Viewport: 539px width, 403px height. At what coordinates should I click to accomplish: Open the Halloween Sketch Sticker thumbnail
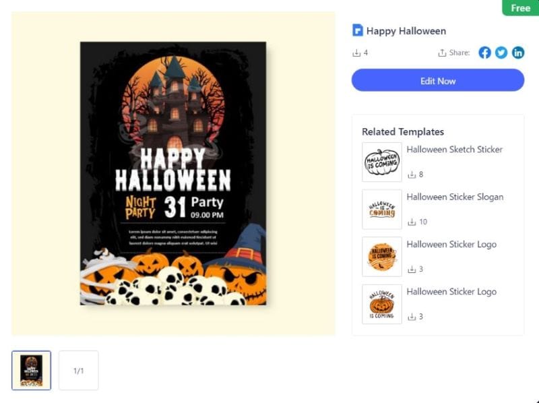(x=382, y=162)
